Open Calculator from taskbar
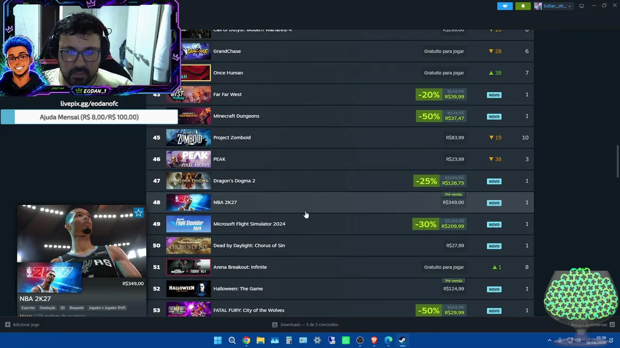Viewport: 620px width, 348px height. coord(289,340)
